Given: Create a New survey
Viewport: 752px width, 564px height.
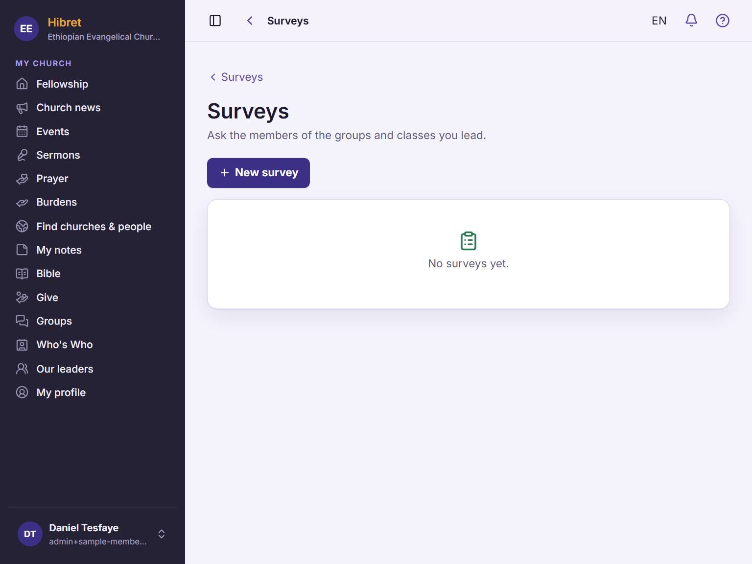Looking at the screenshot, I should point(258,173).
